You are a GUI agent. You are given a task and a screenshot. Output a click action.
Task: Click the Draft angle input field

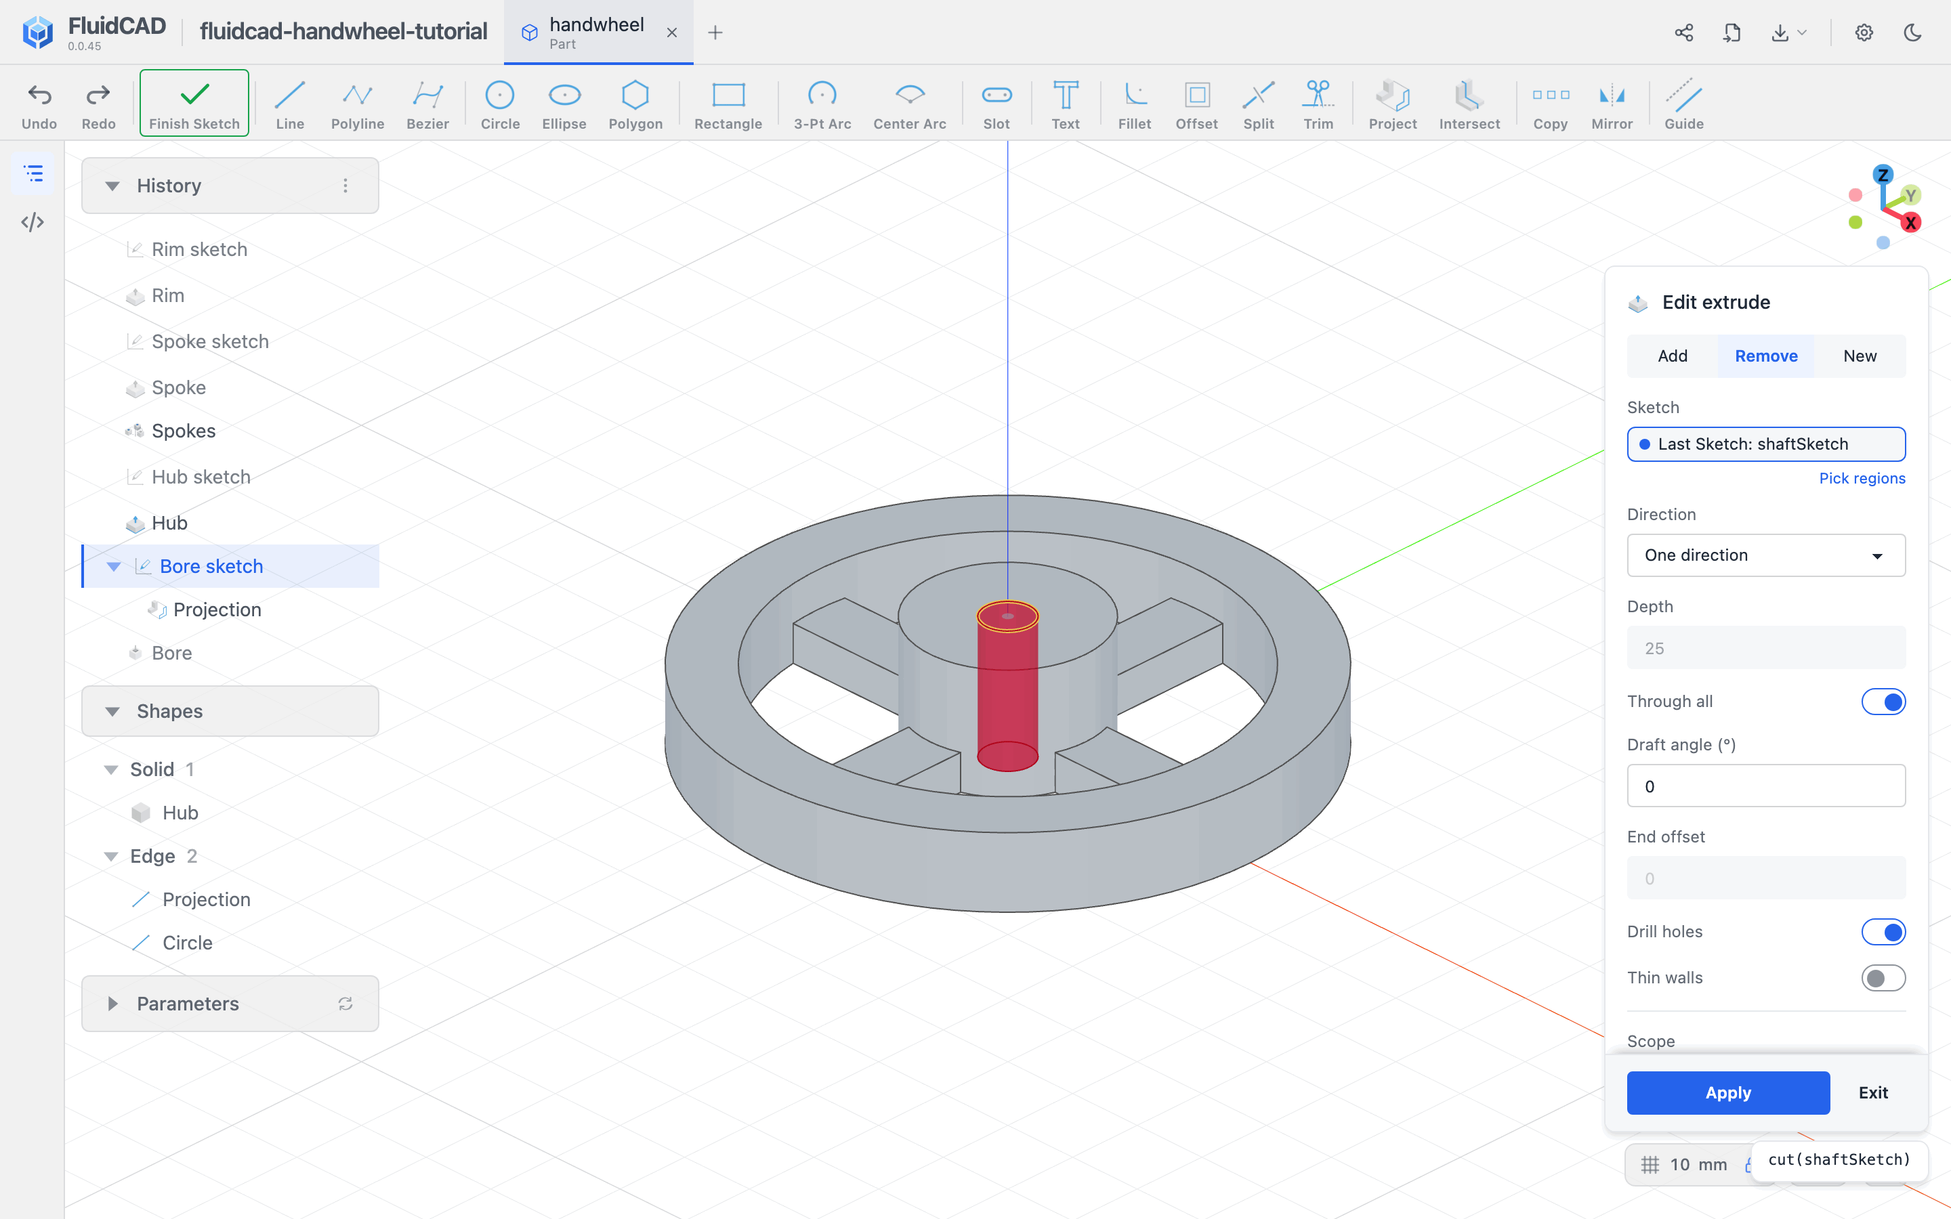click(1765, 786)
